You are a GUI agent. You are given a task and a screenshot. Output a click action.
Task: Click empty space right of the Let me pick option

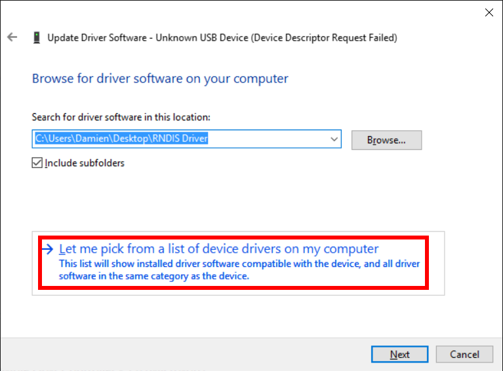pos(436,262)
